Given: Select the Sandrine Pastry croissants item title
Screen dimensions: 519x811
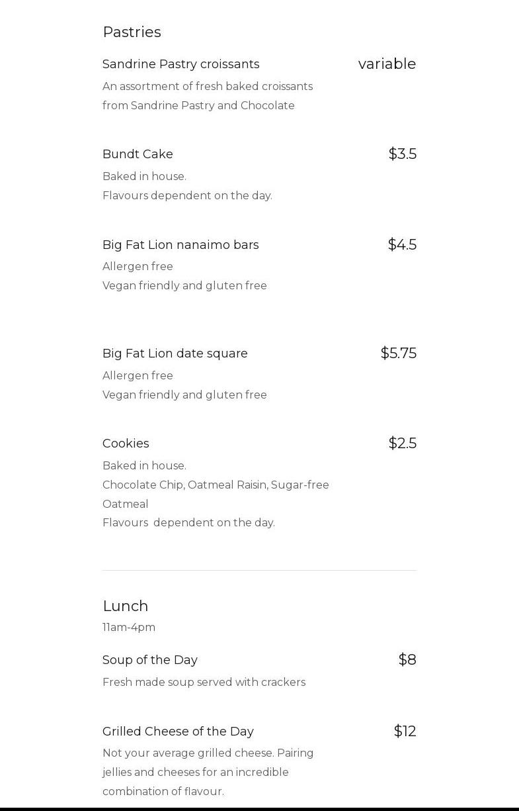Looking at the screenshot, I should [180, 64].
